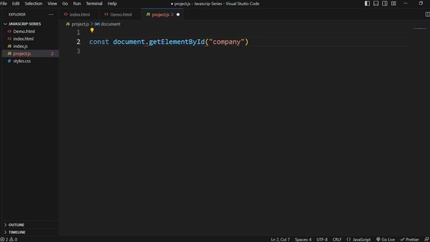Click Ln 2, Col 7 position indicator
The image size is (430, 242).
[280, 239]
